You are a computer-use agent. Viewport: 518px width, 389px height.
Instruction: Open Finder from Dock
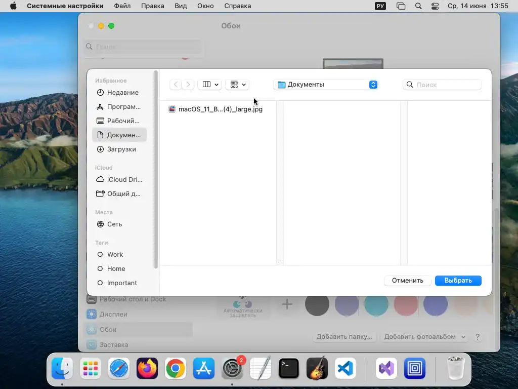click(x=62, y=368)
